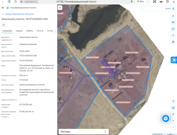
Task: Show more tabs with right arrow
Action: click(x=55, y=31)
